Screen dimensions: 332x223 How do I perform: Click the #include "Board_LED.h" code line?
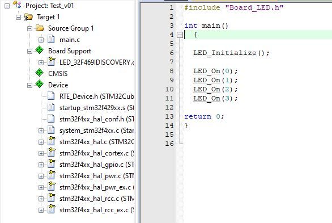click(x=234, y=8)
